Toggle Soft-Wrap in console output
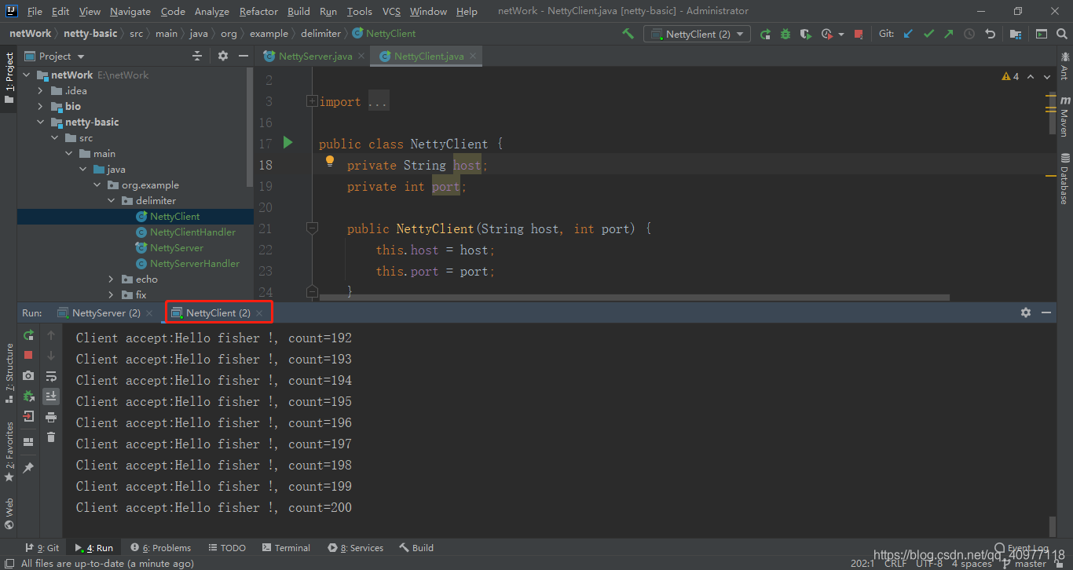The width and height of the screenshot is (1073, 570). pyautogui.click(x=51, y=376)
